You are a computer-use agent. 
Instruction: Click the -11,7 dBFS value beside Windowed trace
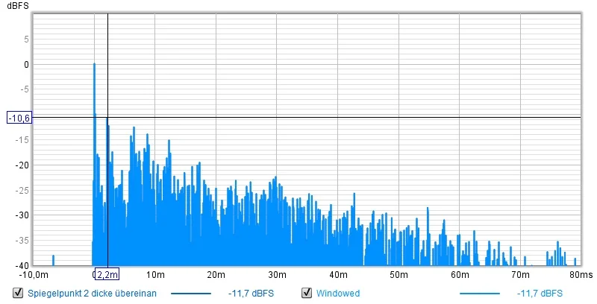tap(540, 293)
